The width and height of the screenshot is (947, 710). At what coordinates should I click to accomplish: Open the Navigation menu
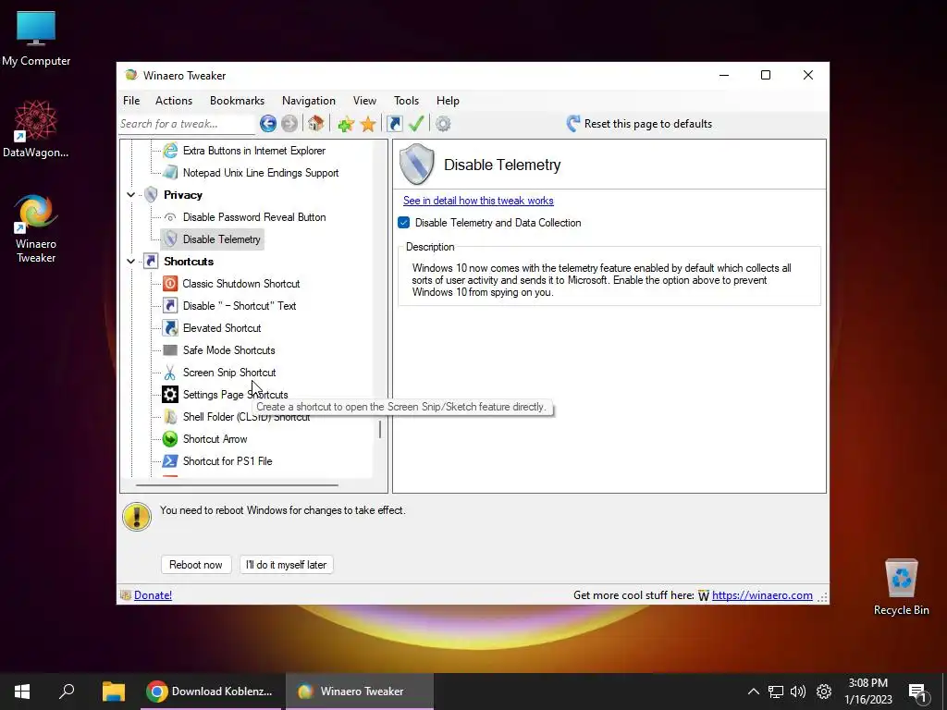point(309,100)
